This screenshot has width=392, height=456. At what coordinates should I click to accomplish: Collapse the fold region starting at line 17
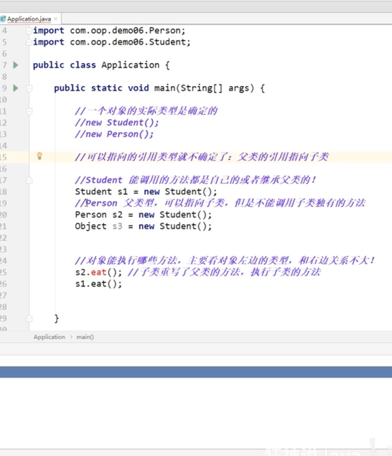coord(29,180)
